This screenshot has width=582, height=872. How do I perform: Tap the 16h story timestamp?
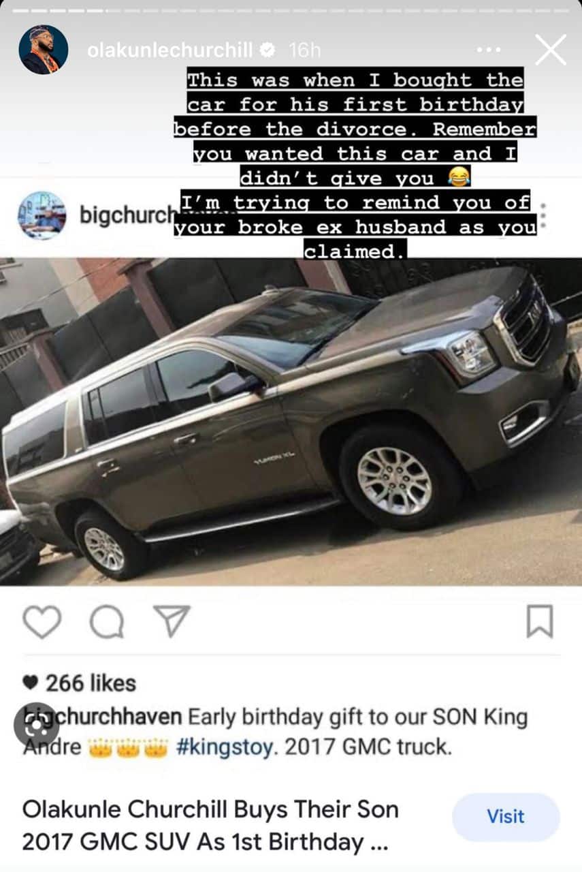point(304,50)
